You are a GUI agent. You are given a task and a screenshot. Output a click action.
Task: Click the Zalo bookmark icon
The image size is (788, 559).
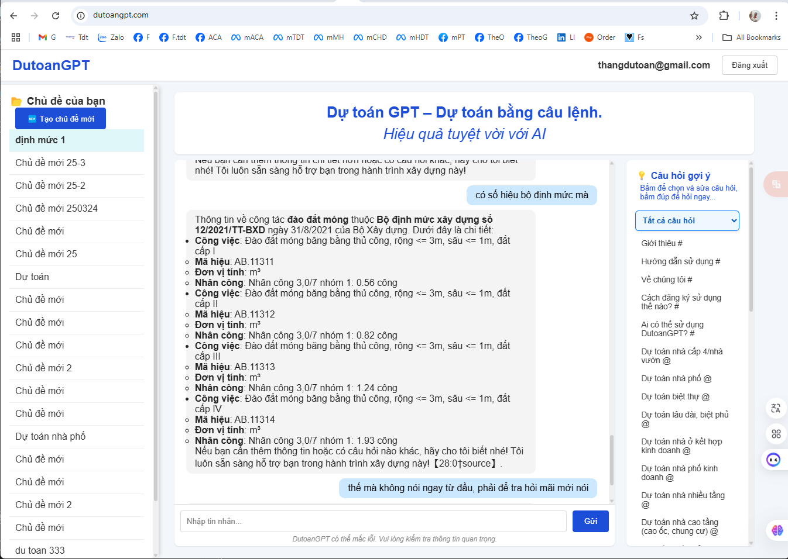(x=102, y=37)
